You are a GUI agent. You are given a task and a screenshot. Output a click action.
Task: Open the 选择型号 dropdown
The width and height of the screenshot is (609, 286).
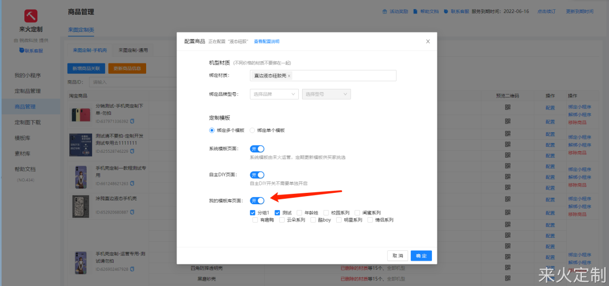click(326, 94)
